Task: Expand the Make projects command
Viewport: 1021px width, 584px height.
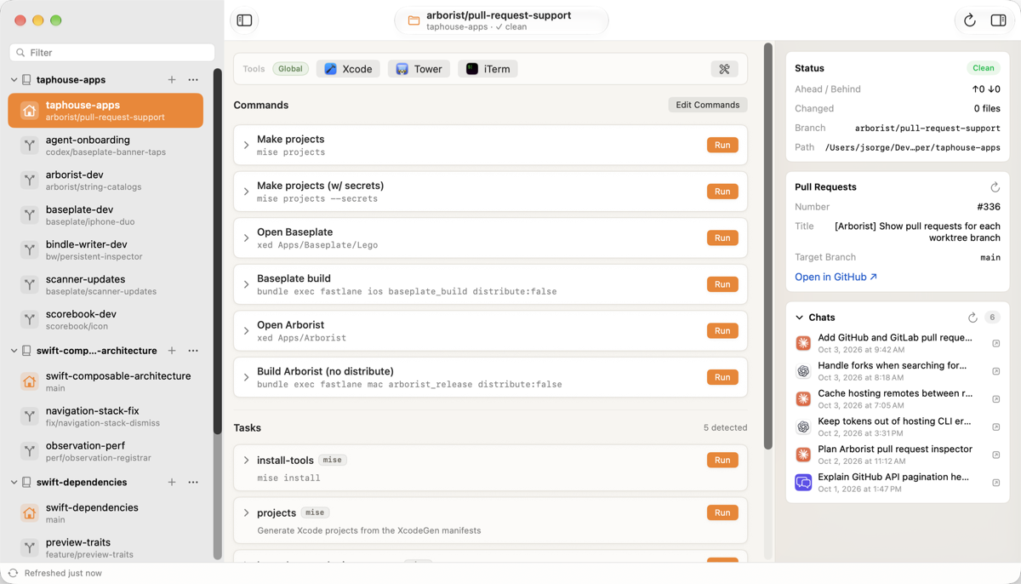Action: [246, 146]
